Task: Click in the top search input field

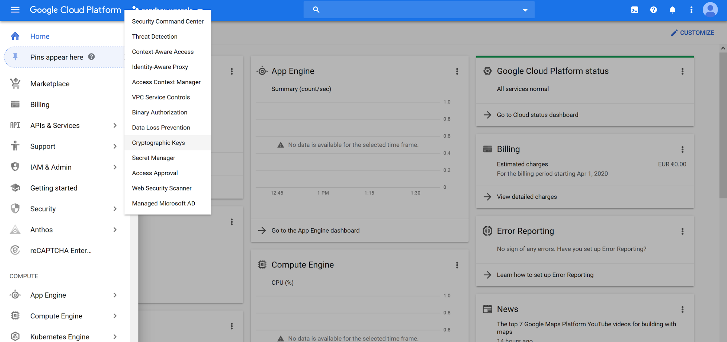Action: pyautogui.click(x=418, y=10)
